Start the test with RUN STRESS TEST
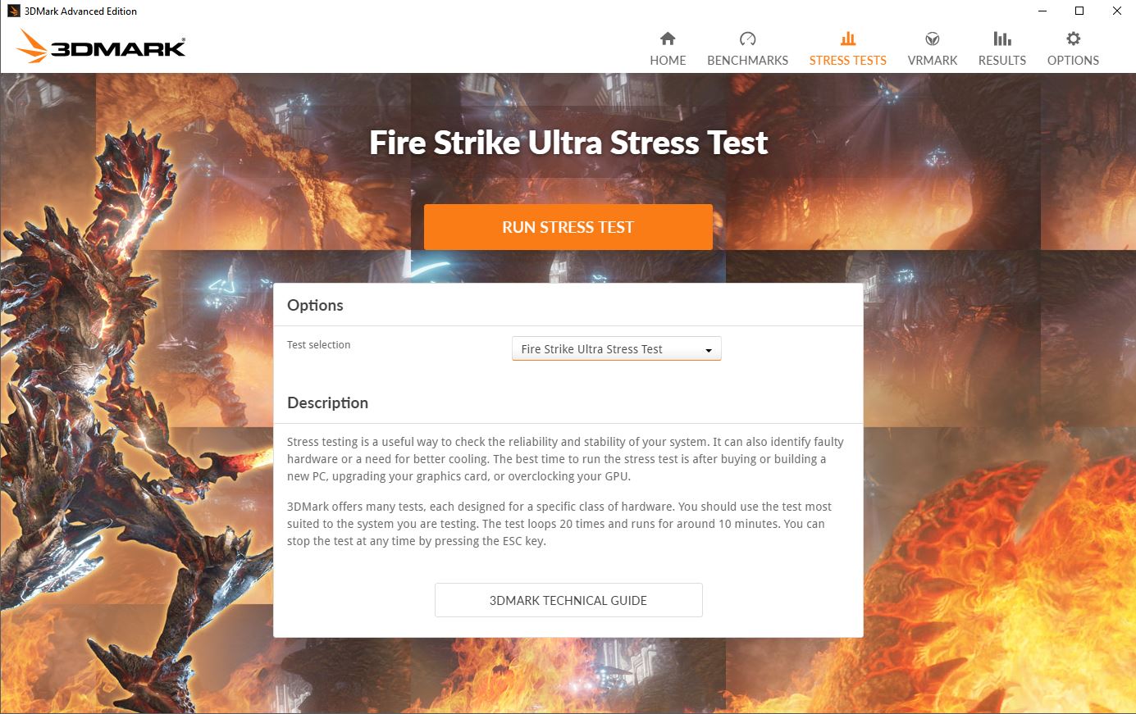 click(568, 227)
